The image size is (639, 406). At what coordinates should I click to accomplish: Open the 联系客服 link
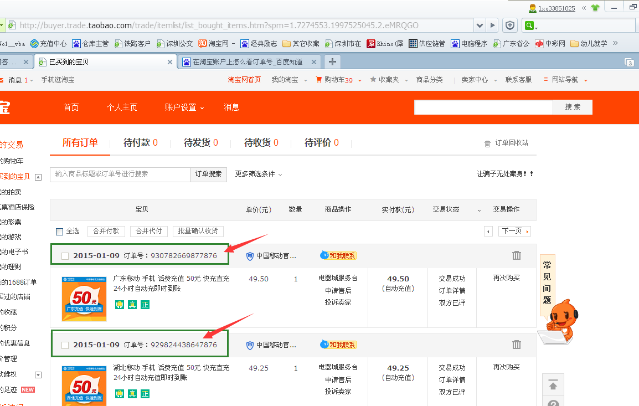tap(518, 80)
